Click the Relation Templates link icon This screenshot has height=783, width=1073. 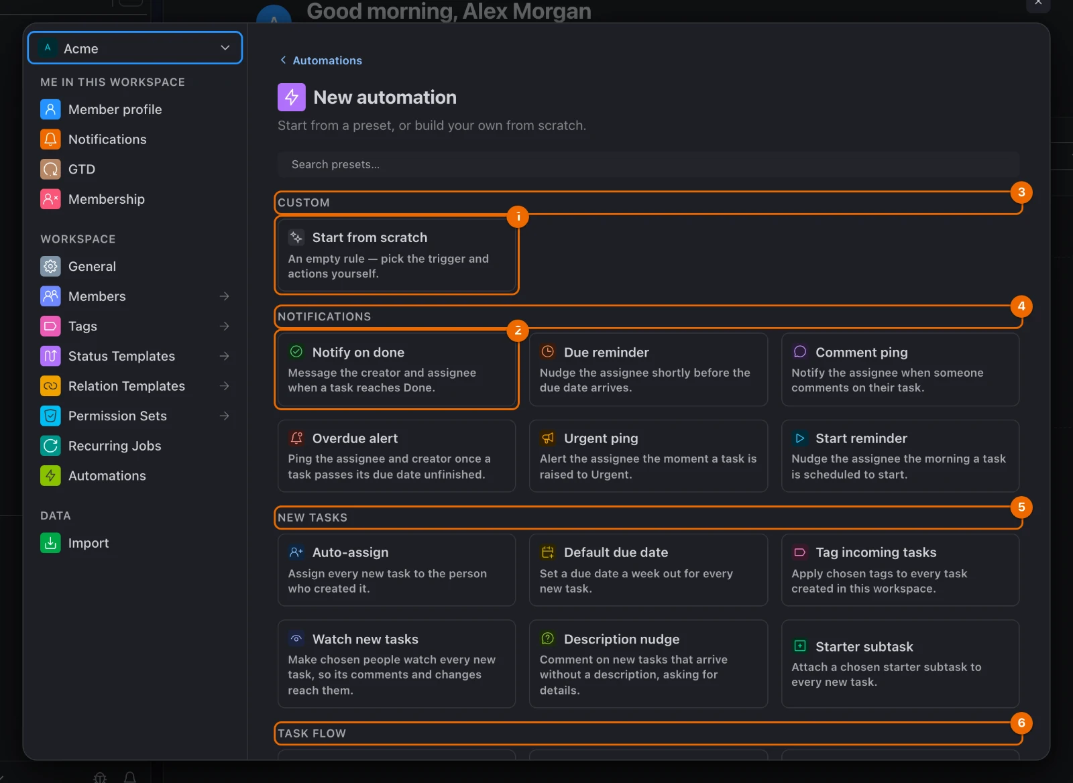coord(50,386)
